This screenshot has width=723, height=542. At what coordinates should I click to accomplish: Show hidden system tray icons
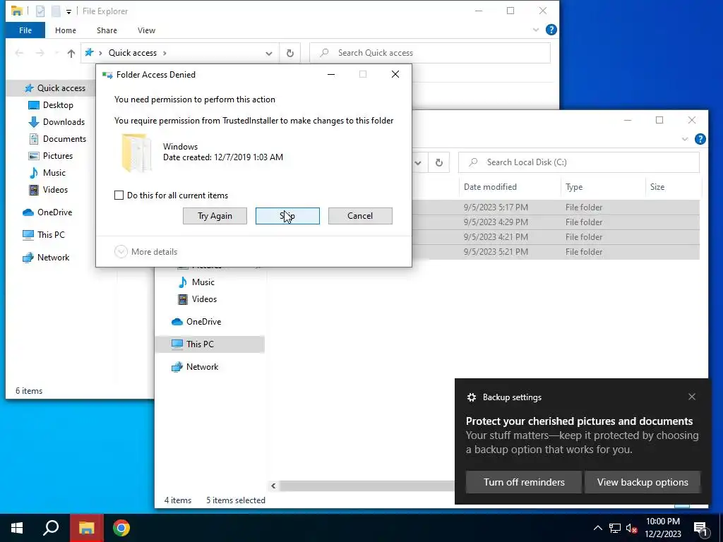(597, 528)
